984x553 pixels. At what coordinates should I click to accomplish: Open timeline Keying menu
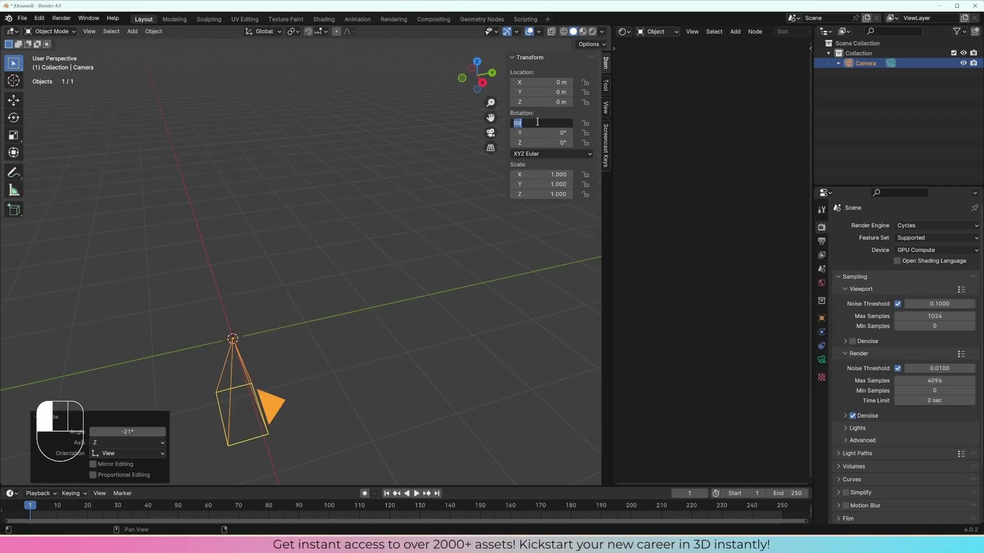tap(74, 493)
